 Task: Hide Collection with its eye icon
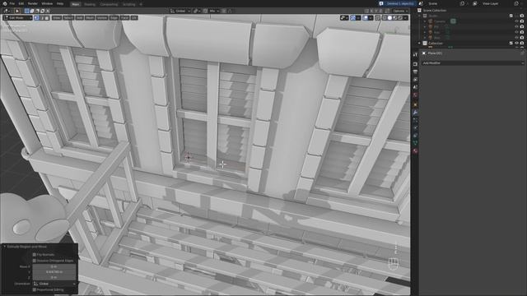[516, 44]
